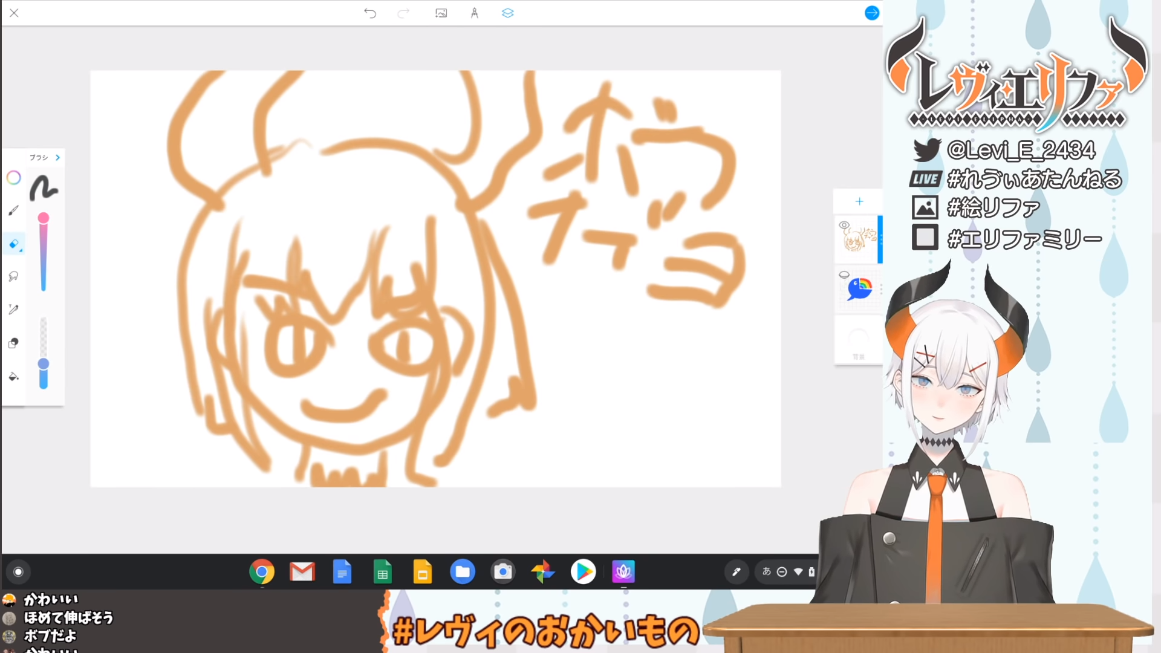Screen dimensions: 1161x653
Task: Open options menu of fish layer
Action: click(880, 289)
